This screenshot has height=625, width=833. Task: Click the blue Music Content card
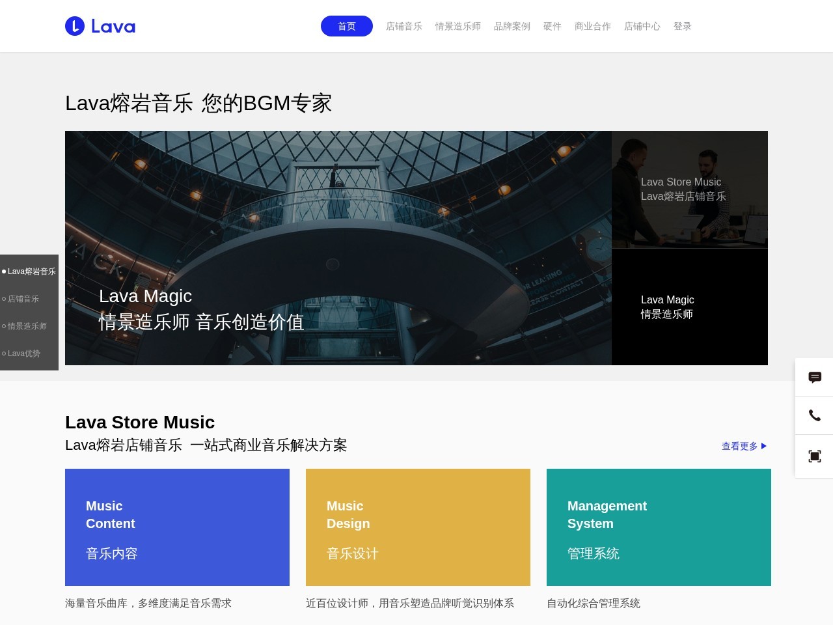click(x=177, y=527)
